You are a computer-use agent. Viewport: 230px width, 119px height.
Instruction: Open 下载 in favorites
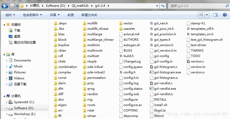17,30
